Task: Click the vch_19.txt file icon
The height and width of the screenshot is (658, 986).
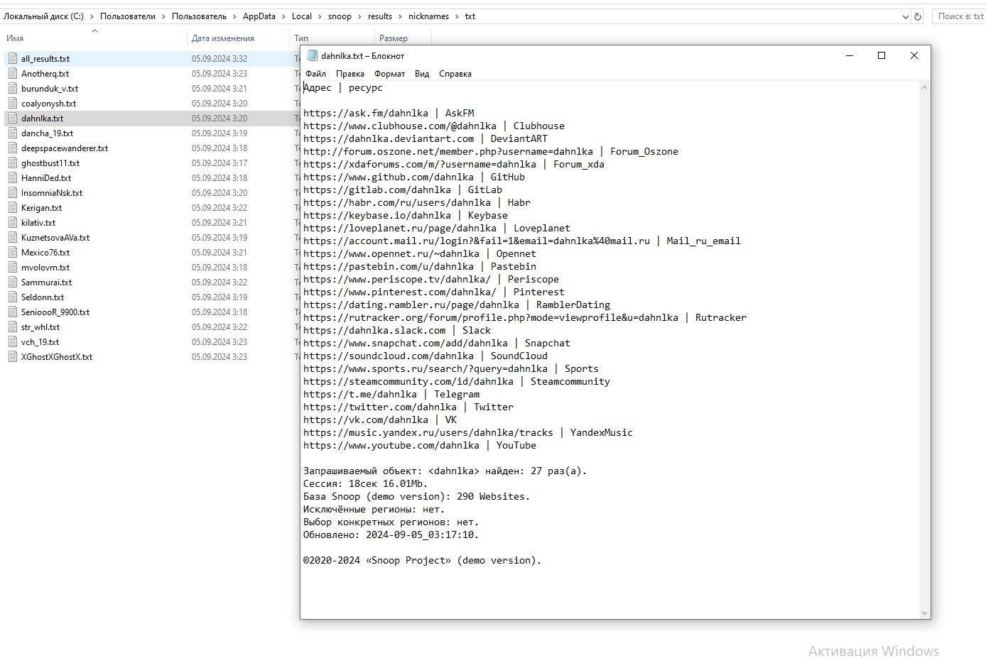Action: tap(13, 341)
